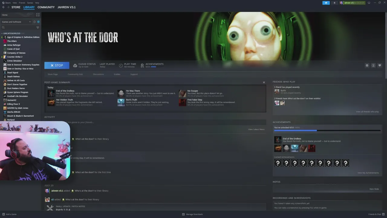Switch to Big Picture mode icon
This screenshot has height=218, width=387.
point(369,3)
